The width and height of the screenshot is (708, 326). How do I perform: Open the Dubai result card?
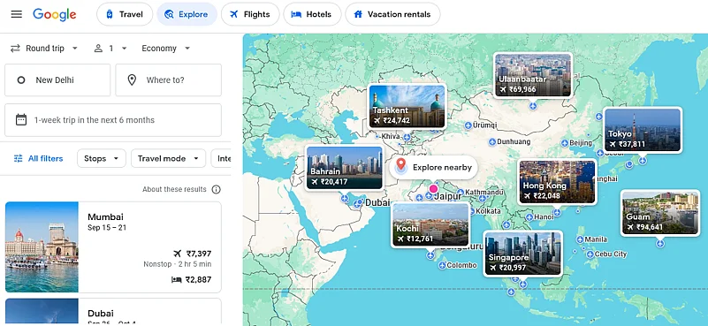[x=113, y=312]
